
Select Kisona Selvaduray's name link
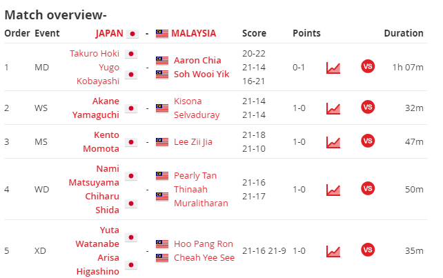tap(197, 108)
